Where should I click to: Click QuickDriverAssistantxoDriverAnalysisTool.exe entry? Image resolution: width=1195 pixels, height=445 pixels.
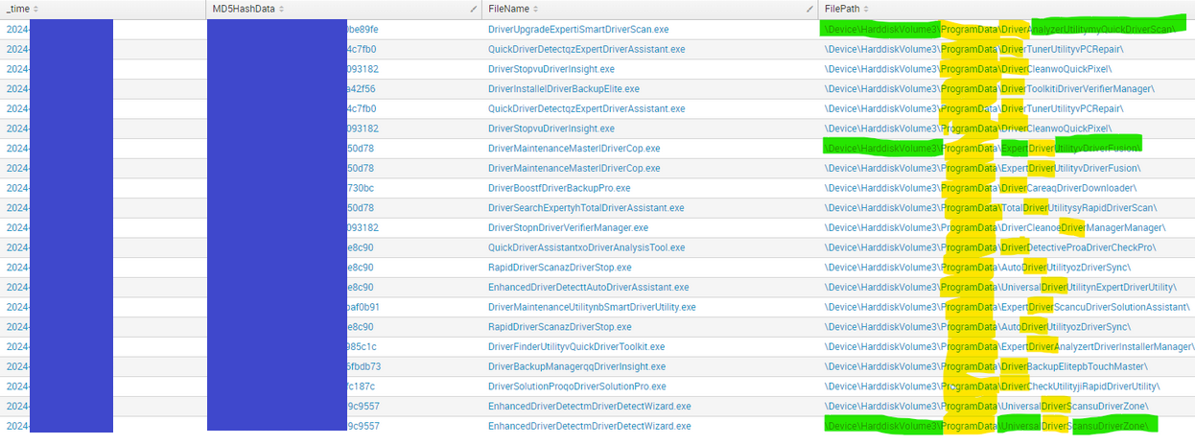(x=586, y=247)
